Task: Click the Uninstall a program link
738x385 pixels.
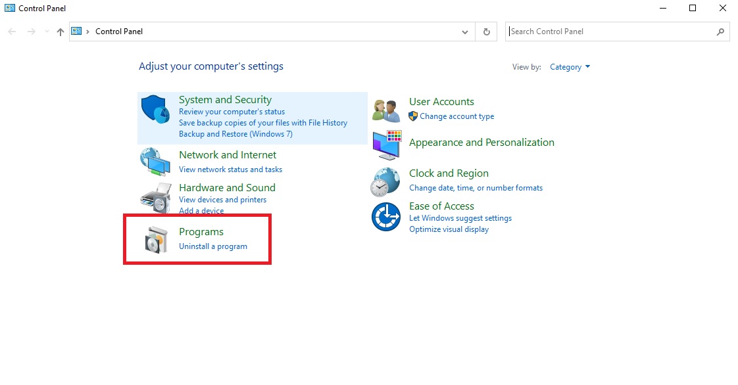Action: 213,246
